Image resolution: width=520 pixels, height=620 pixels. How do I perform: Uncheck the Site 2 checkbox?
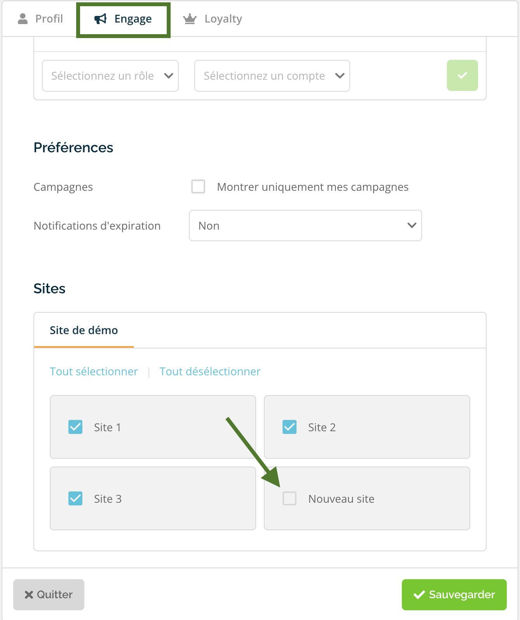(x=290, y=427)
